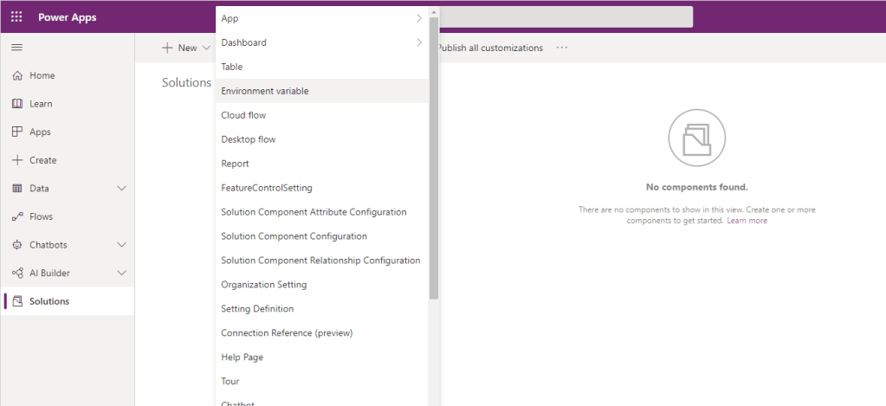Open the app launcher waffle icon
The height and width of the screenshot is (406, 886).
pyautogui.click(x=16, y=17)
